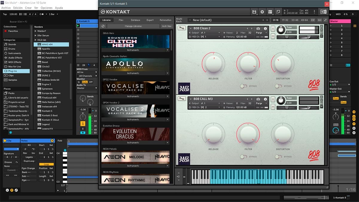The height and width of the screenshot is (202, 359).
Task: Click the Tap tempo button
Action: [x=5, y=14]
